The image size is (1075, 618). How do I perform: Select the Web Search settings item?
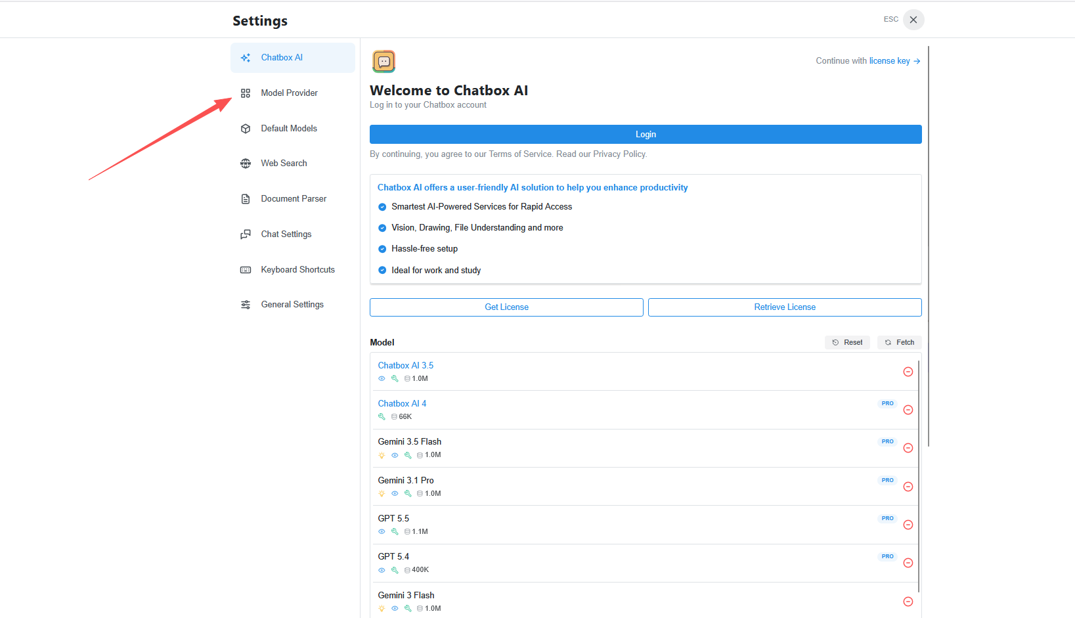[x=292, y=164]
